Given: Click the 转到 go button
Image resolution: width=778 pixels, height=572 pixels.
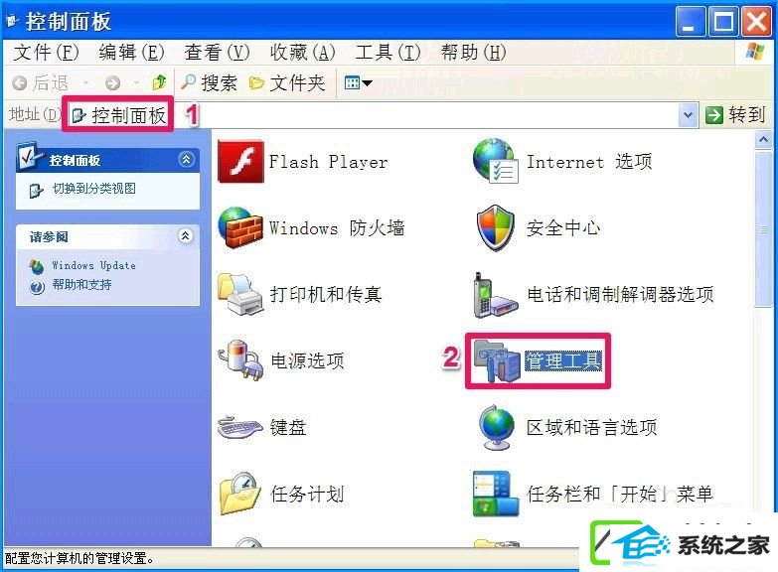Looking at the screenshot, I should (735, 115).
